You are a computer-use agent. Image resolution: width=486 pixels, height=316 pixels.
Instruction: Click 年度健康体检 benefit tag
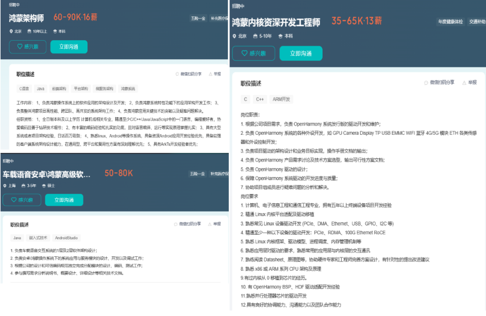(x=450, y=22)
